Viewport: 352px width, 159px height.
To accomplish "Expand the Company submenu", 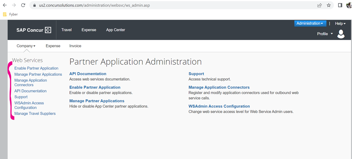I will coord(26,46).
